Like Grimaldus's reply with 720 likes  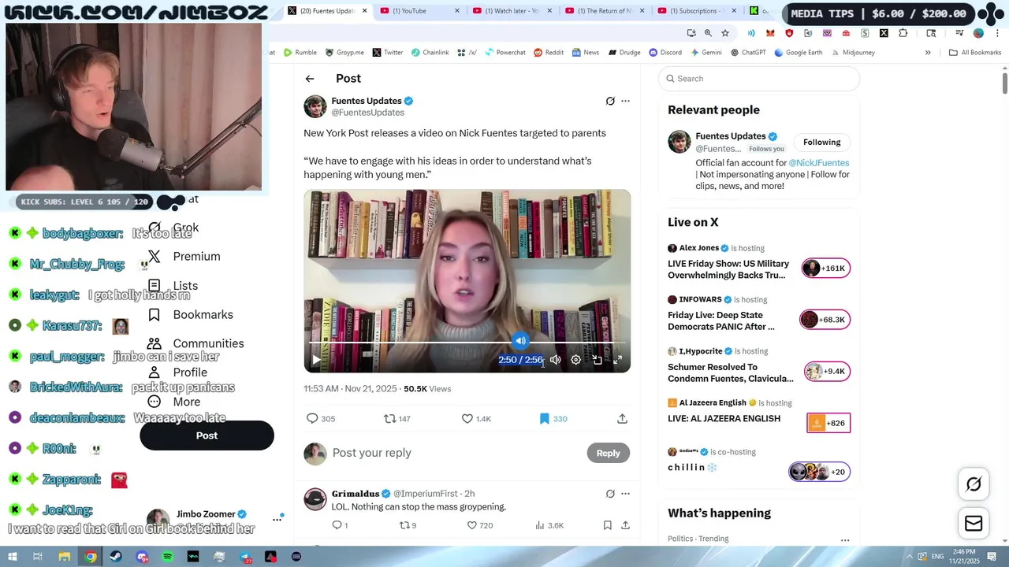(x=479, y=525)
